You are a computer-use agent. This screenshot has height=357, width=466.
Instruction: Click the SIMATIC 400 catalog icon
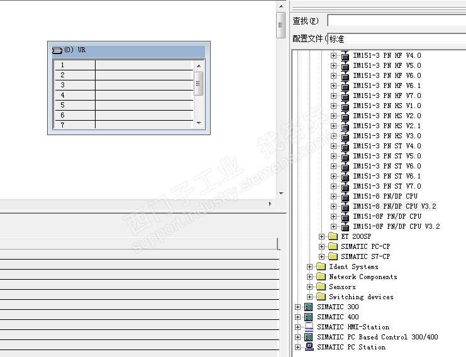[x=309, y=317]
